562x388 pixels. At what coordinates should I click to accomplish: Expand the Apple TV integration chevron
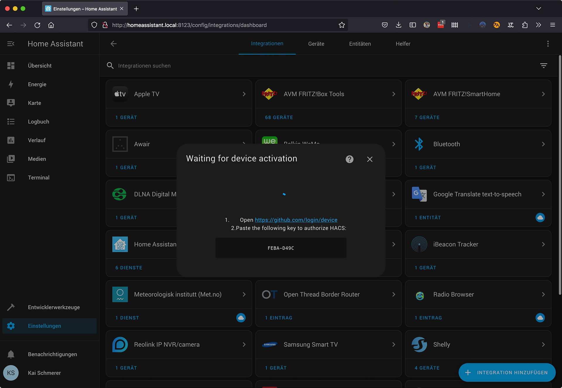244,94
